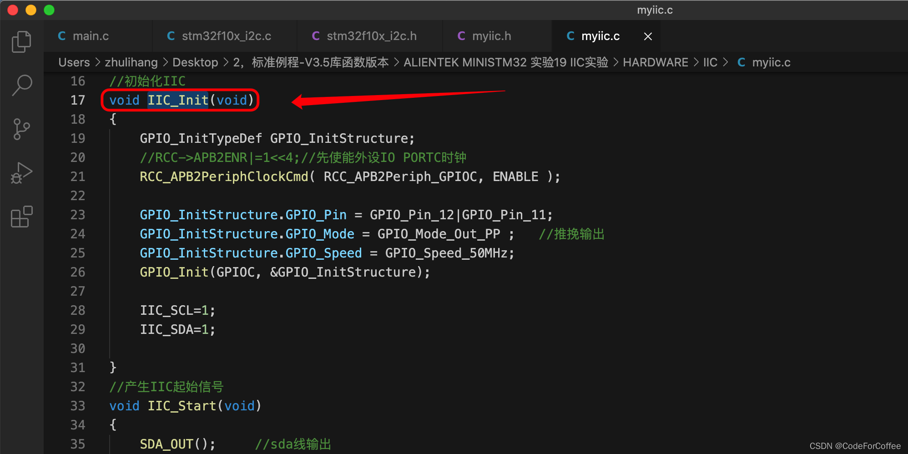The height and width of the screenshot is (454, 908).
Task: Select the myiic.h tab
Action: pyautogui.click(x=491, y=36)
